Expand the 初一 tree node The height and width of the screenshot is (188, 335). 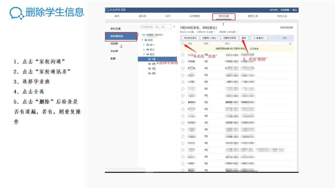coord(144,45)
